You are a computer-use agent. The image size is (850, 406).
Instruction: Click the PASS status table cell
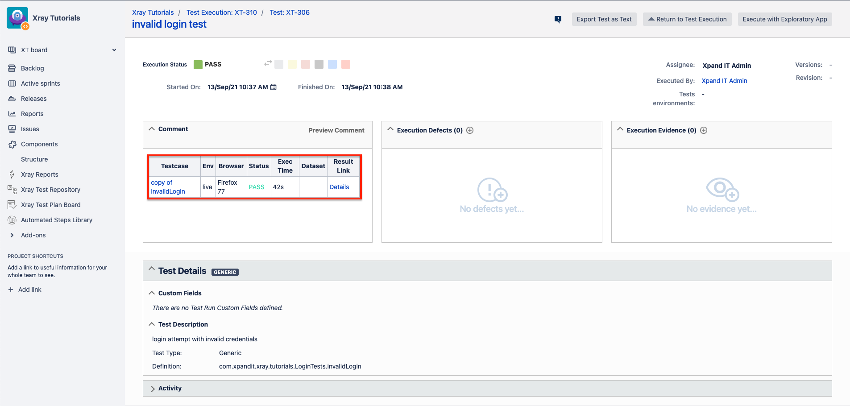pyautogui.click(x=259, y=187)
